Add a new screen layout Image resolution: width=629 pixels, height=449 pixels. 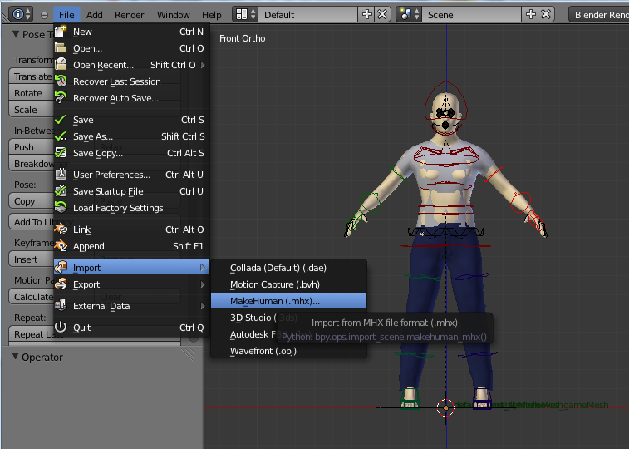(367, 14)
